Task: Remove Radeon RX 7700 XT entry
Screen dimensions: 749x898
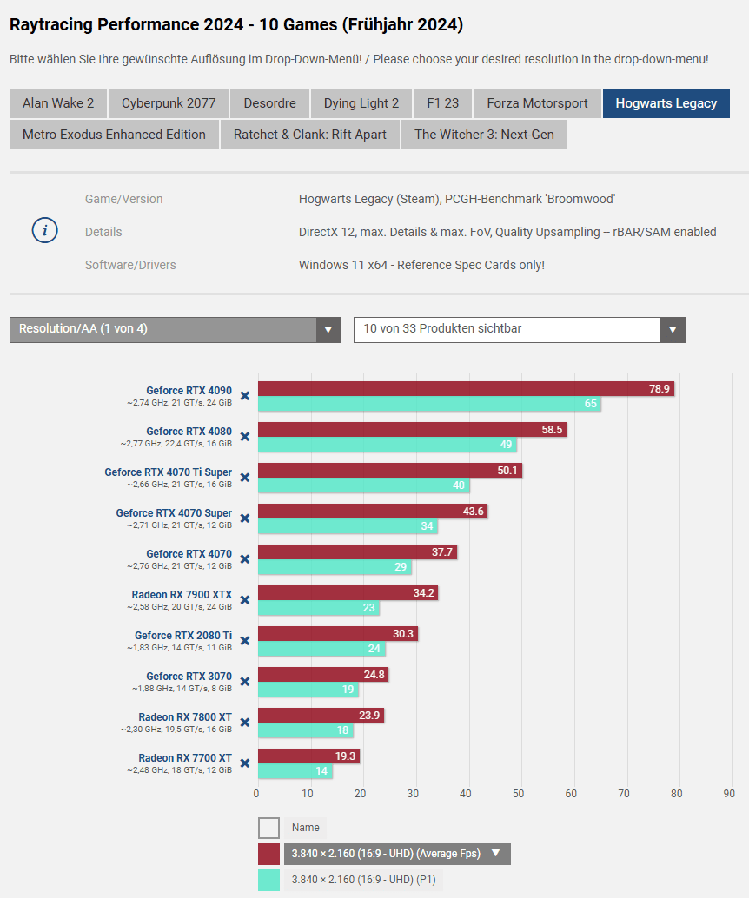Action: click(245, 763)
